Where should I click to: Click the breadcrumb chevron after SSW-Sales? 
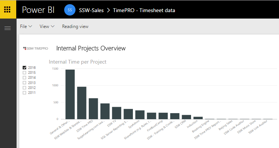(x=108, y=10)
